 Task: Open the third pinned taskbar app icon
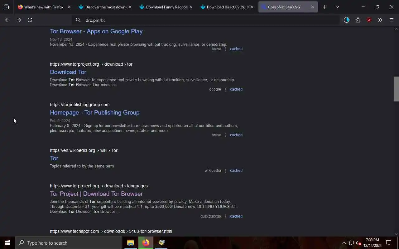tap(161, 243)
